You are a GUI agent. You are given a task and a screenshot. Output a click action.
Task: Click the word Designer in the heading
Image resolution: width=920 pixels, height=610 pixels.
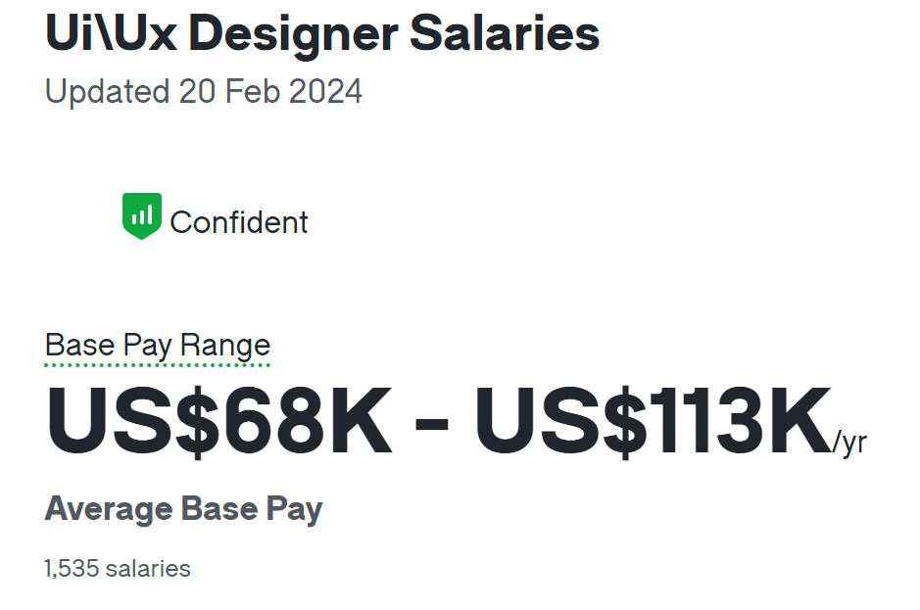coord(293,35)
